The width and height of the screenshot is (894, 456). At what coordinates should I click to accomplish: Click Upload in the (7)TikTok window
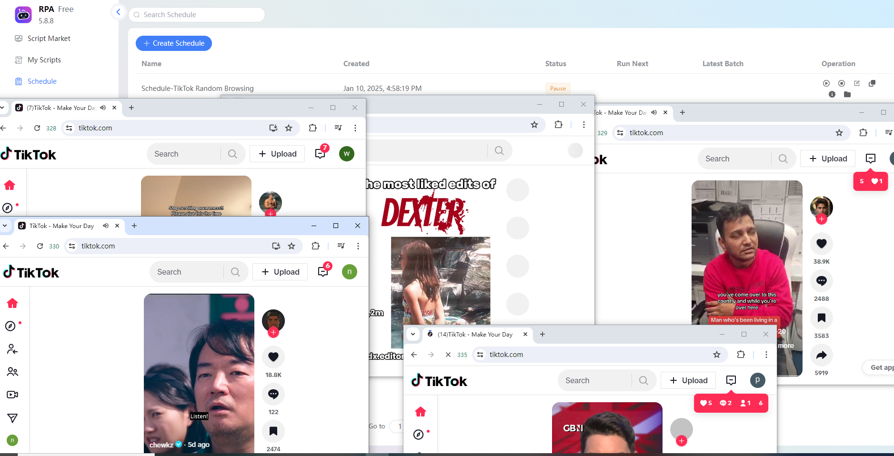(x=277, y=154)
